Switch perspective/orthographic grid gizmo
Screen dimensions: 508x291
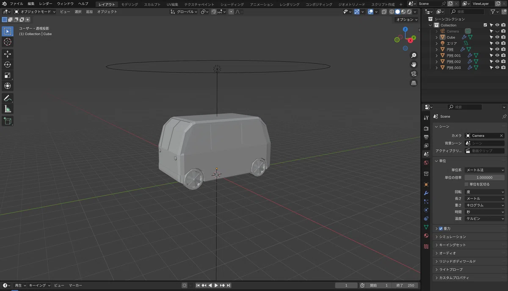click(x=414, y=83)
